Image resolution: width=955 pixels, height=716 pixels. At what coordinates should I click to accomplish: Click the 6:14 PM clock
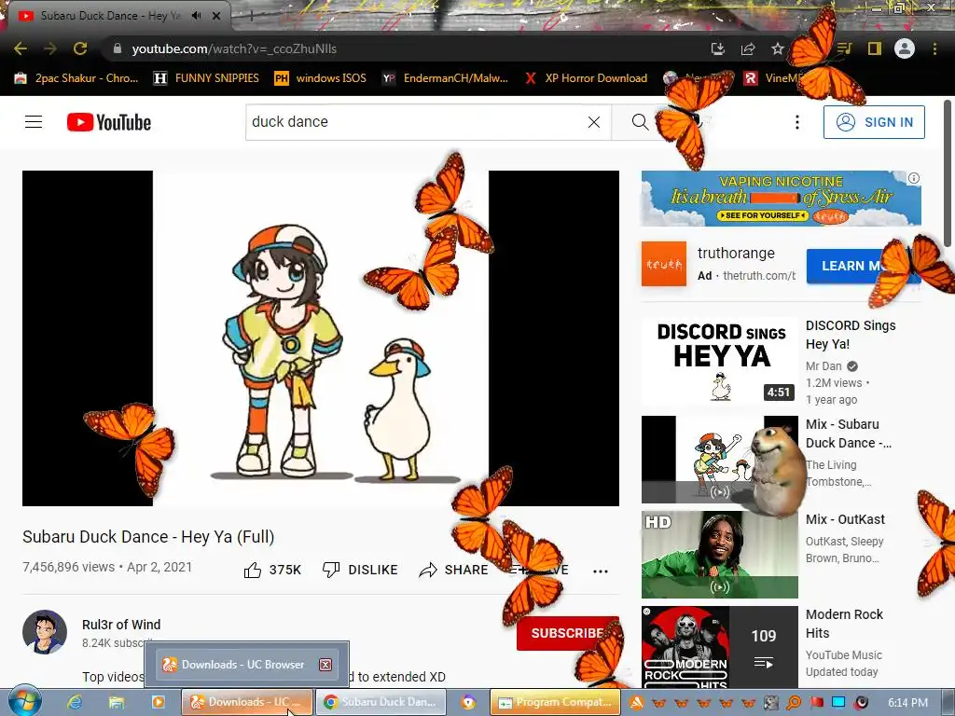(x=907, y=703)
